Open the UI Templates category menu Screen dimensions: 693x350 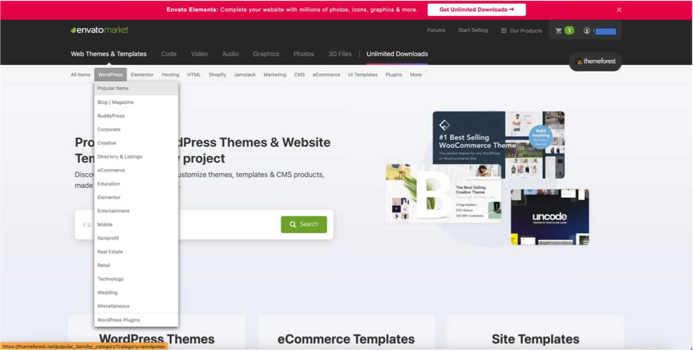[363, 74]
